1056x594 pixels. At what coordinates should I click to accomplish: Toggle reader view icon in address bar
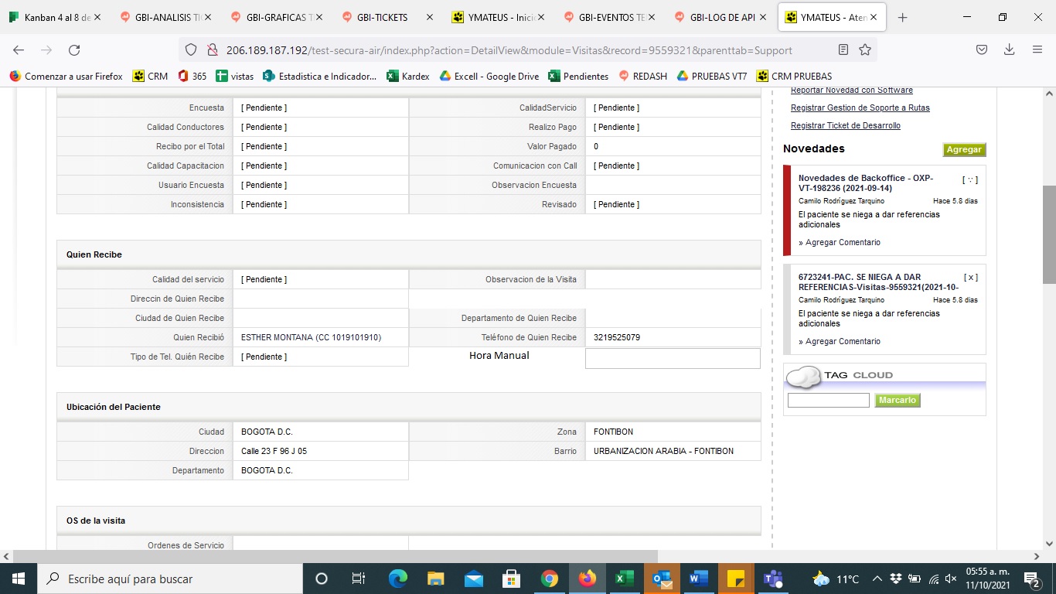pyautogui.click(x=843, y=49)
